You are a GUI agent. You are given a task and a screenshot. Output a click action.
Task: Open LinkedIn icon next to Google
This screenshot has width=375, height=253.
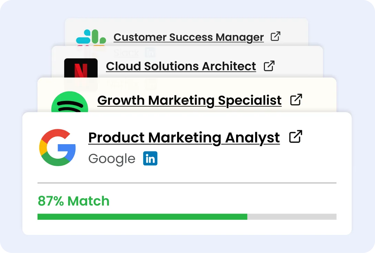point(150,158)
